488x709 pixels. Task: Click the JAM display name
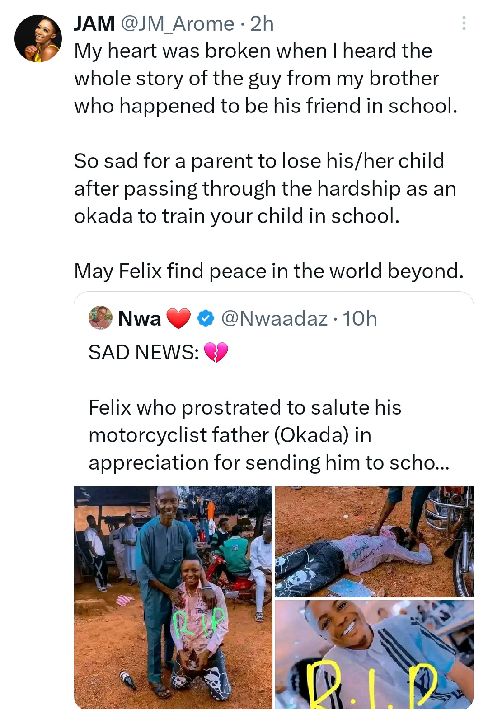click(x=94, y=23)
